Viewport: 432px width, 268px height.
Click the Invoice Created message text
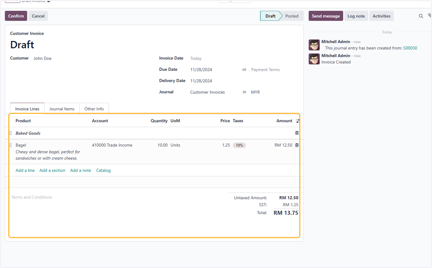coord(336,62)
